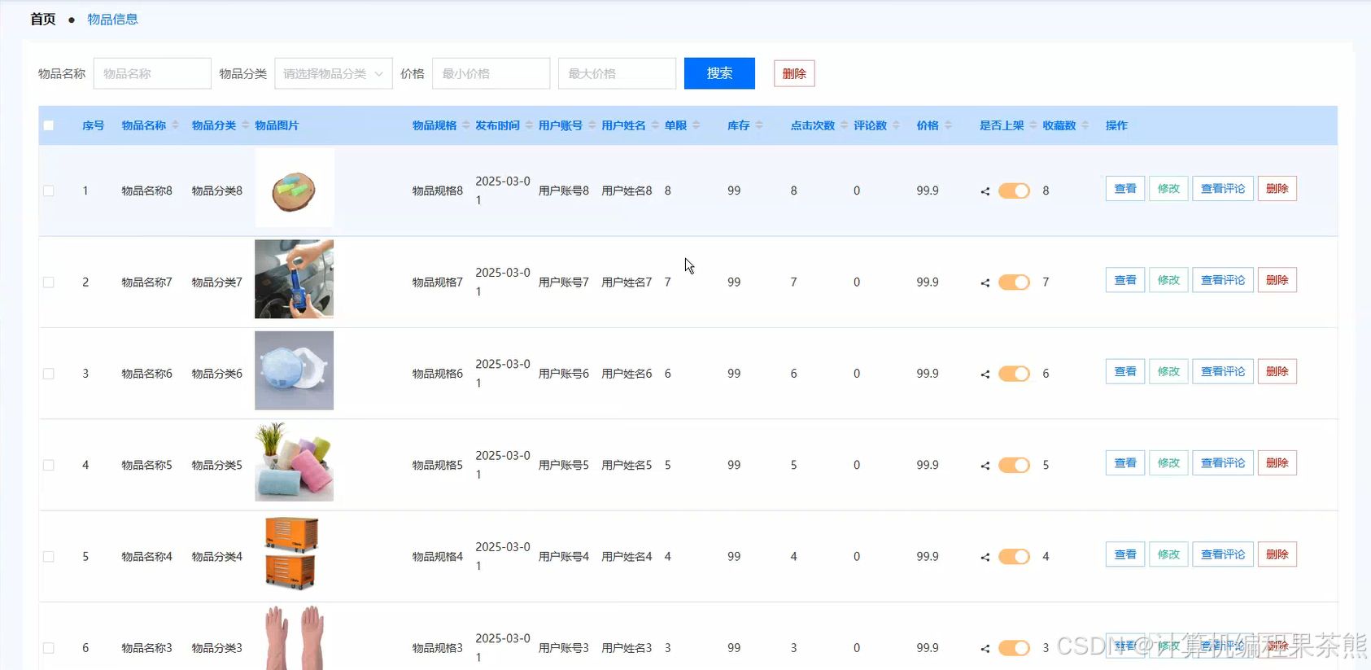Toggle 是否上架 switch for 物品名称4
Screen dimensions: 1371x670
click(x=1014, y=557)
